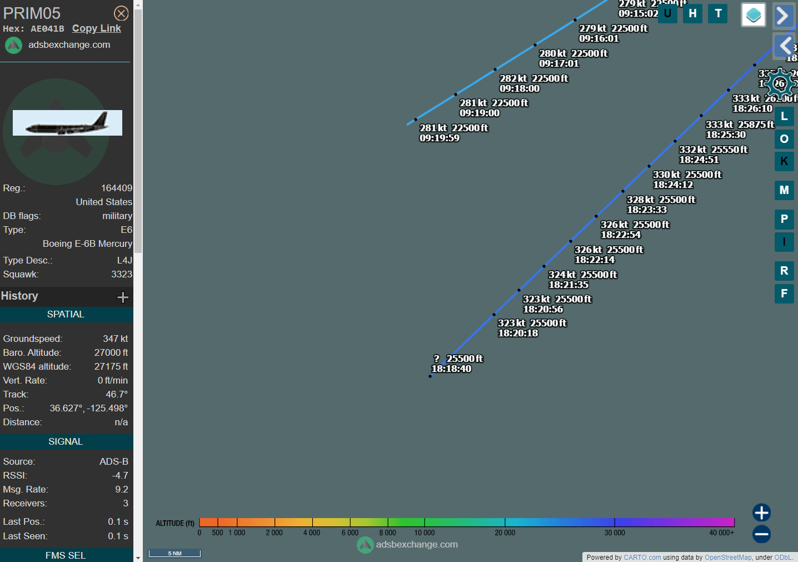Viewport: 798px width, 562px height.
Task: Click the track point labeled 18:18:40
Action: tap(430, 376)
